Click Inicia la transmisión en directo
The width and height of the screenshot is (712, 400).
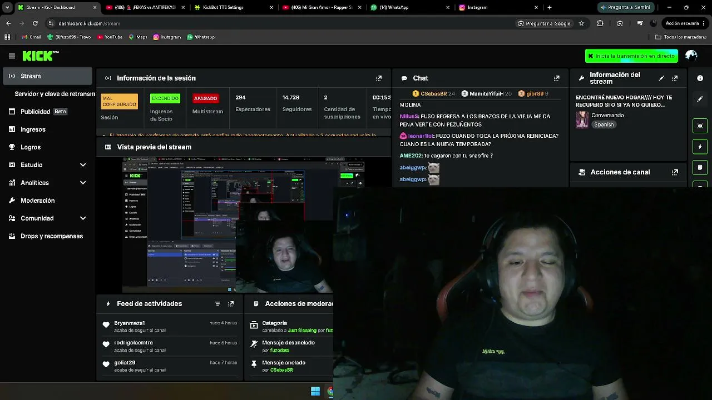[x=631, y=56]
